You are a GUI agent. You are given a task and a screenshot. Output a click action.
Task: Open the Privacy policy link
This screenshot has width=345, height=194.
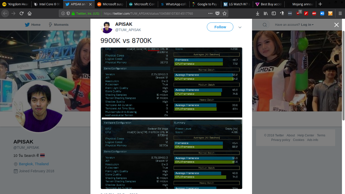(281, 140)
